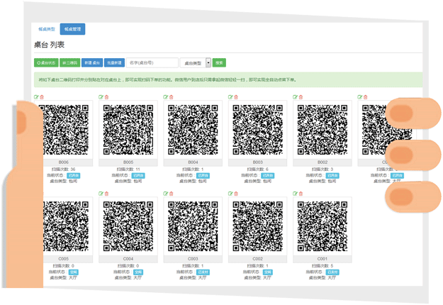443x305 pixels.
Task: Click the B003 table name label
Action: click(x=258, y=162)
